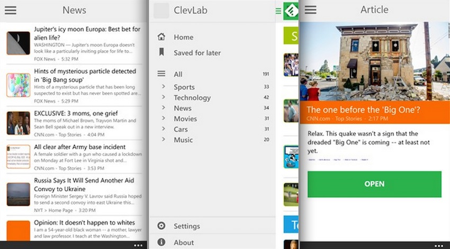Expand the Movies category chevron
This screenshot has height=249, width=450.
163,118
